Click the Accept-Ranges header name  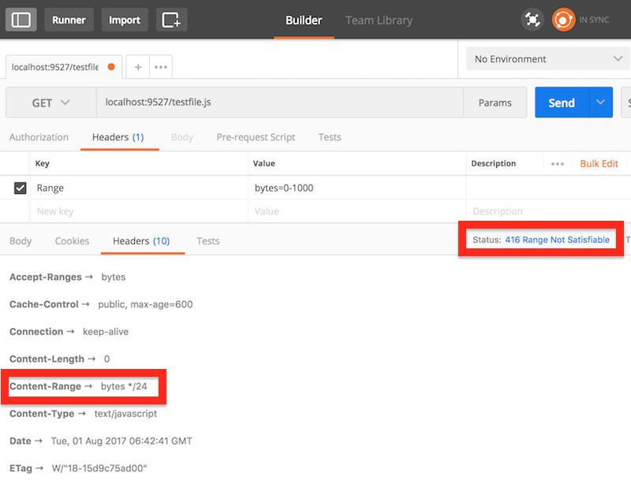tap(46, 277)
